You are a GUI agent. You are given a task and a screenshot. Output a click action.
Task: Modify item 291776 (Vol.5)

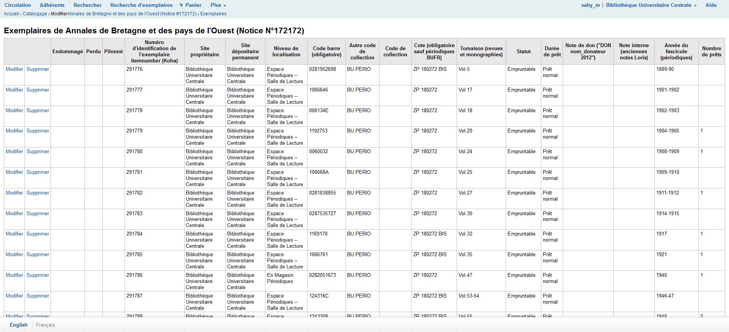point(15,69)
